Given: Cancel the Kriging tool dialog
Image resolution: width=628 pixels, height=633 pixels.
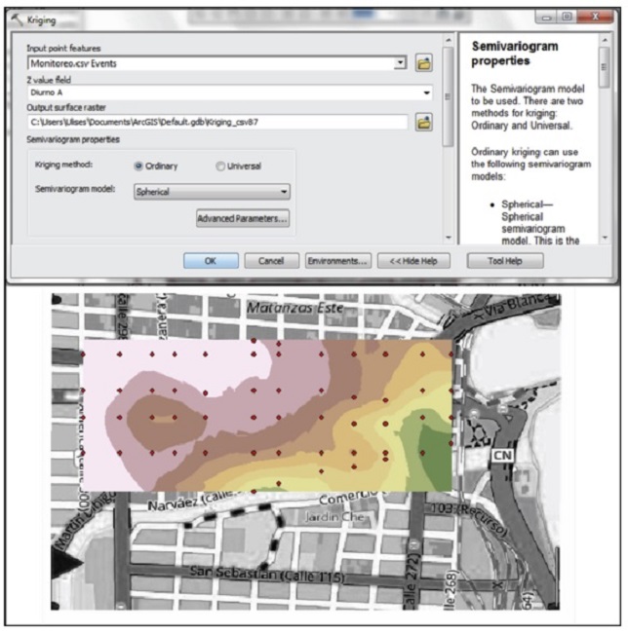Looking at the screenshot, I should click(270, 261).
